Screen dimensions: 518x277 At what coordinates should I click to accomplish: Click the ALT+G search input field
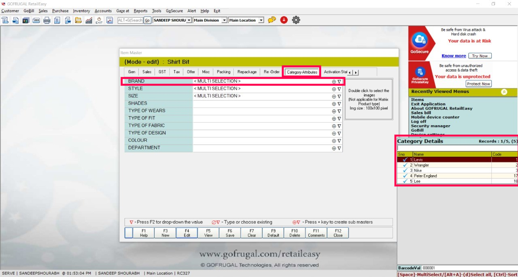(x=130, y=20)
